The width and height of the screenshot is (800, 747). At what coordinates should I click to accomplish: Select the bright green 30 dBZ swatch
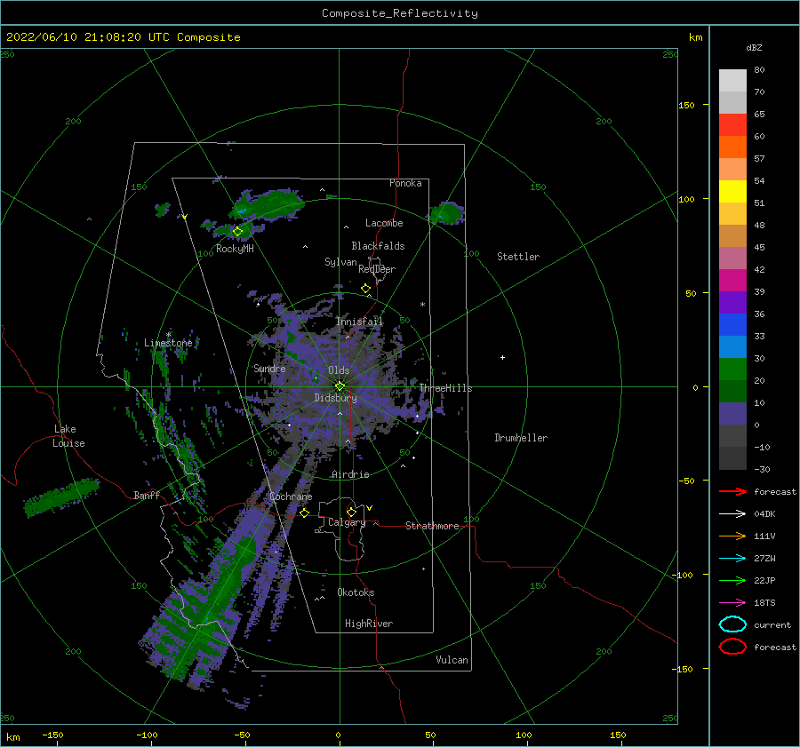(x=732, y=370)
